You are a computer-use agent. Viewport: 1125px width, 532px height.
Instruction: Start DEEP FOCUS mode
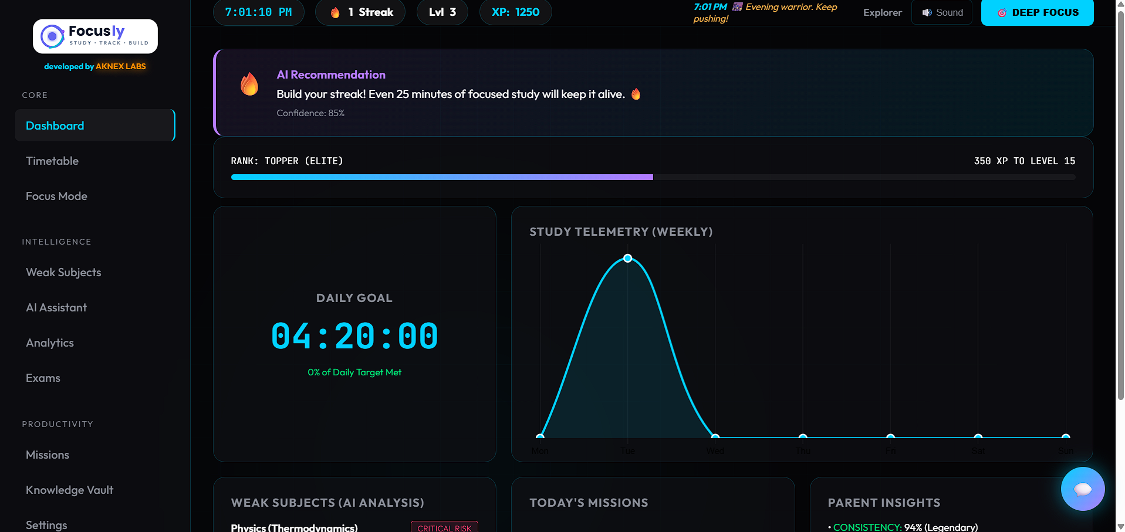pyautogui.click(x=1037, y=12)
